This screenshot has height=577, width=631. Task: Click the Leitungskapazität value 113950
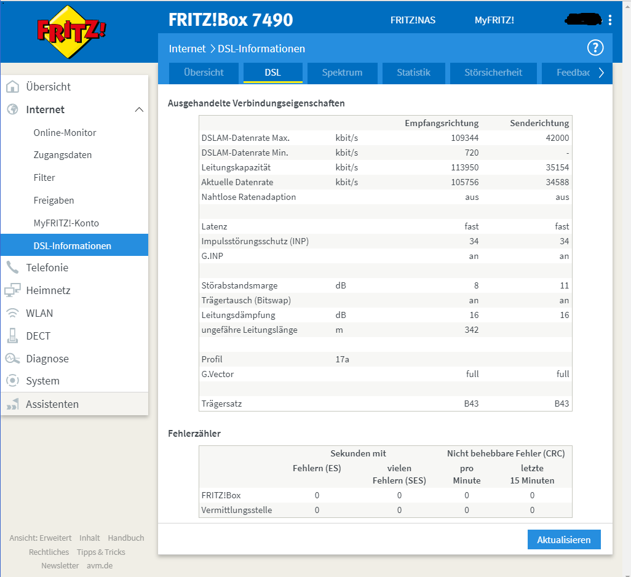click(x=465, y=167)
